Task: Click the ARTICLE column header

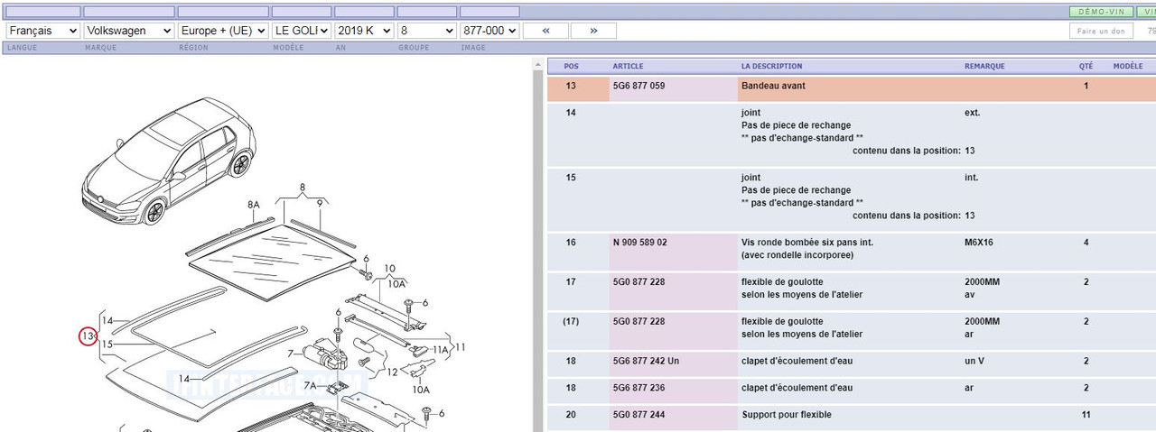Action: point(629,66)
